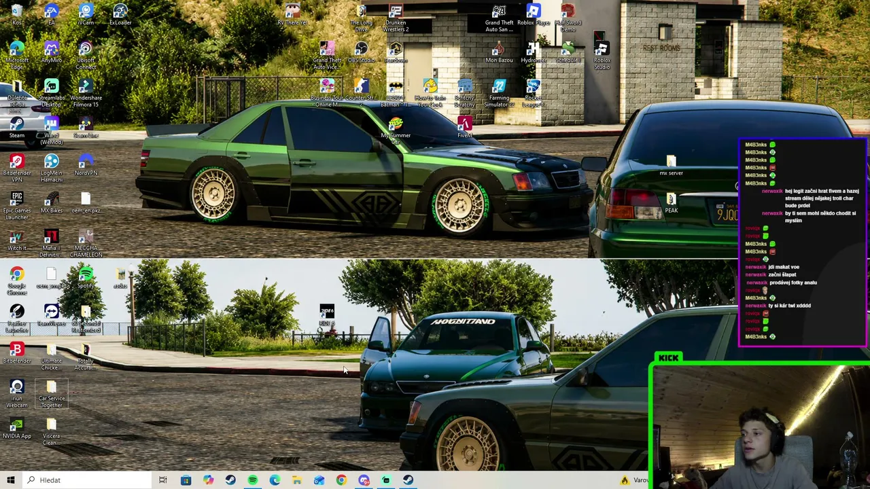Screen dimensions: 870x489
Task: Open the Feather Launcher shortcut
Action: click(x=17, y=318)
